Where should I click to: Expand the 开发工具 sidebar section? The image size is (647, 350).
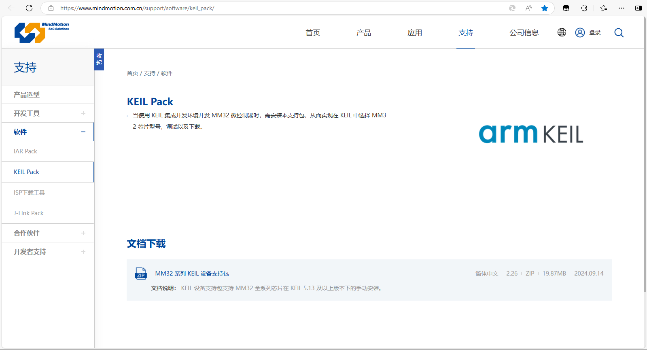[83, 113]
